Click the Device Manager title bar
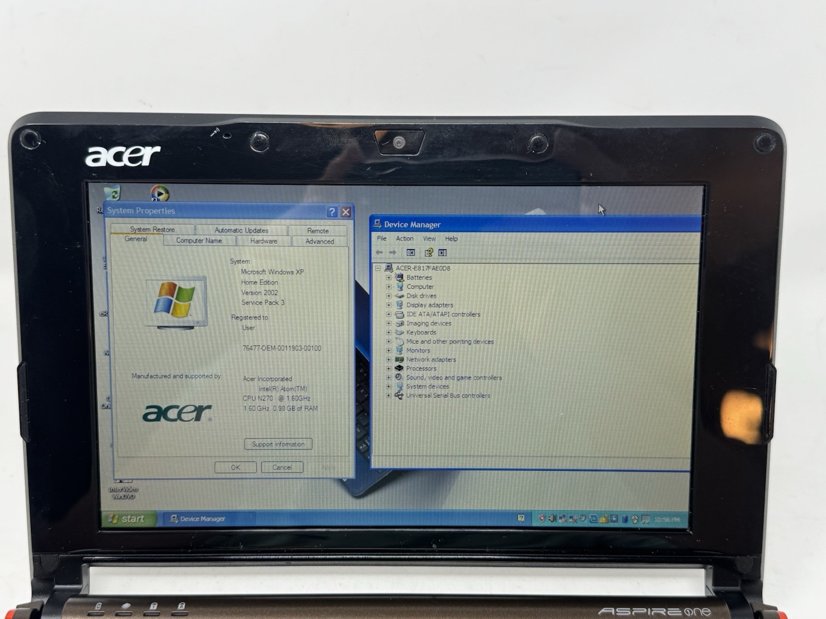826x619 pixels. pos(535,224)
